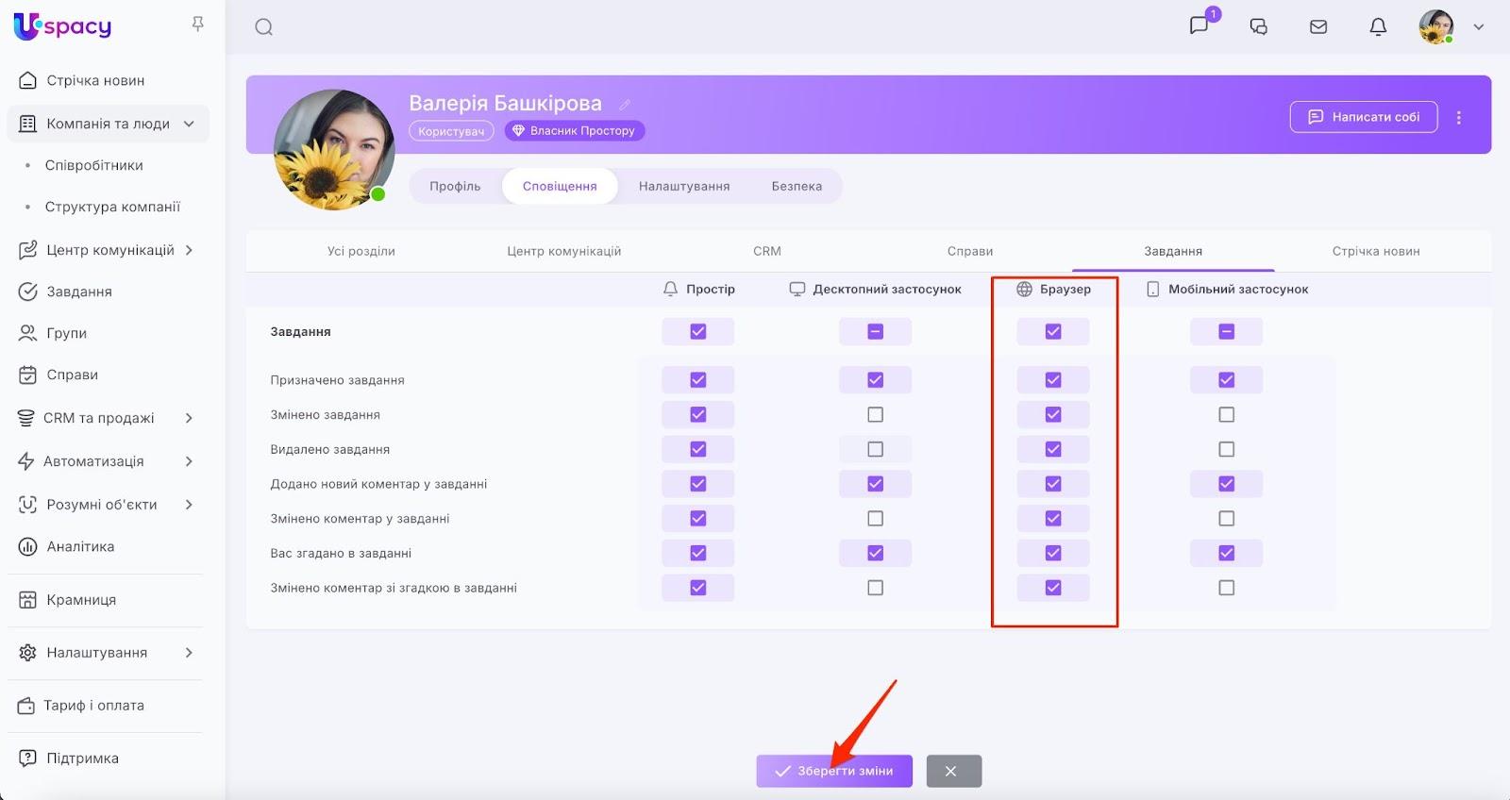Select the Усі розділи notifications tab
Screen dimensions: 1510x800
coord(361,251)
